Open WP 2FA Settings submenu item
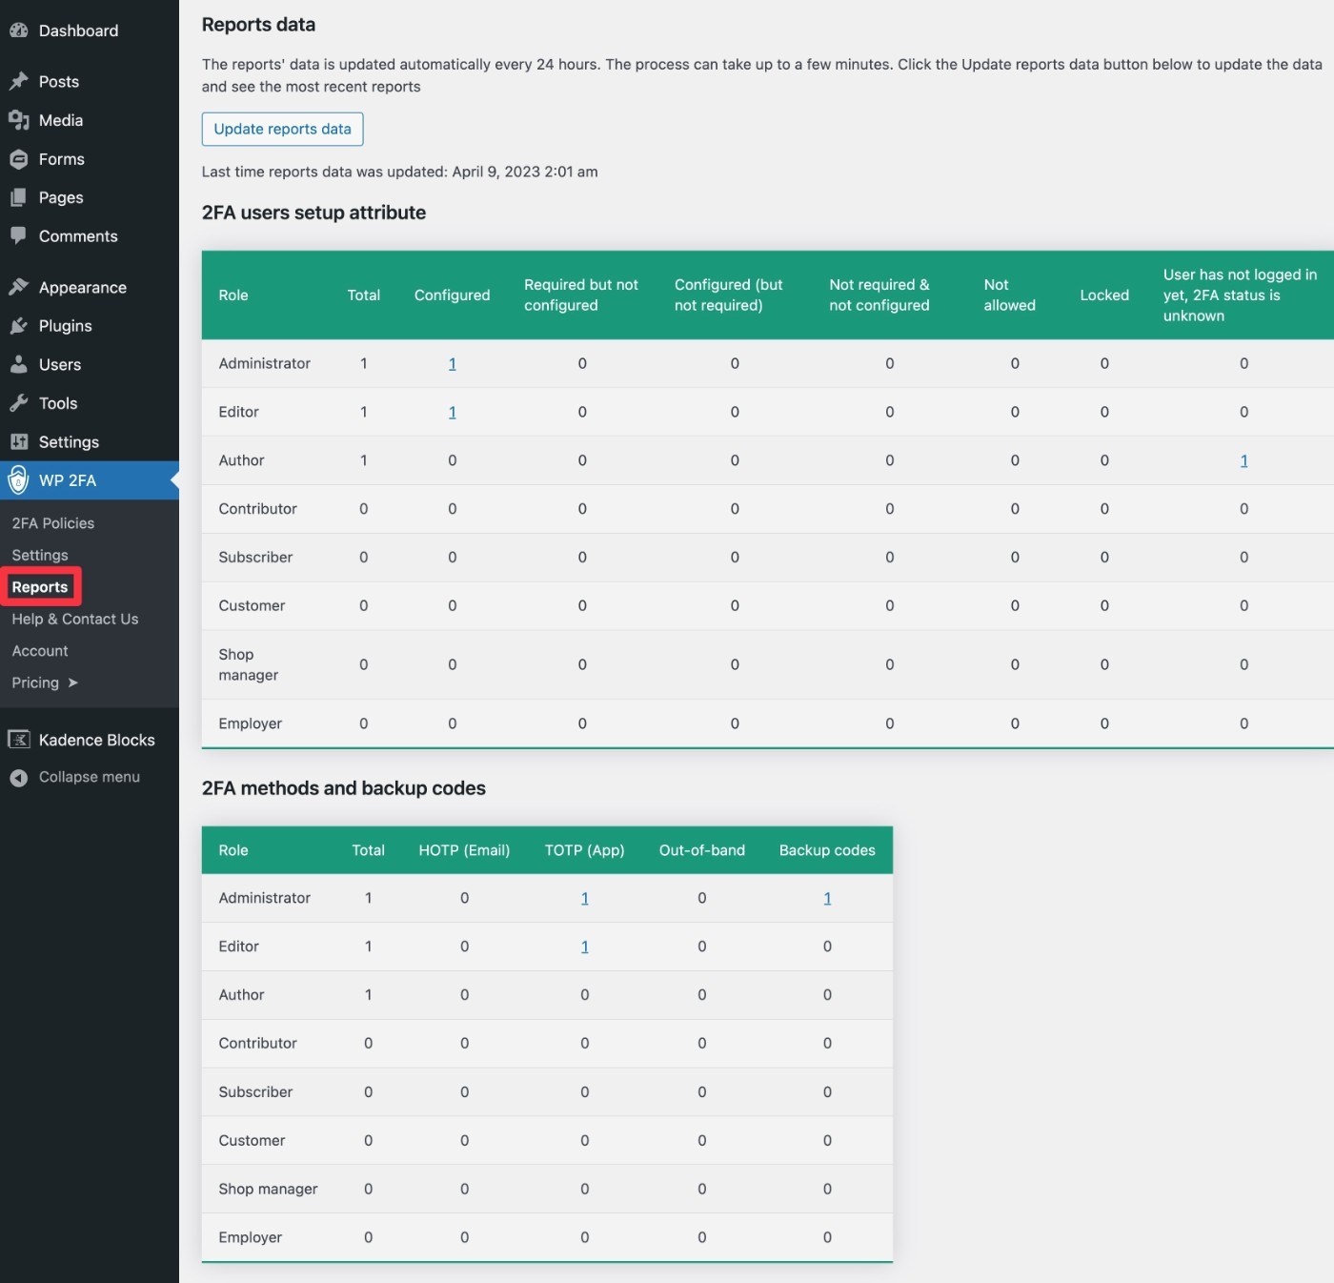 point(40,555)
